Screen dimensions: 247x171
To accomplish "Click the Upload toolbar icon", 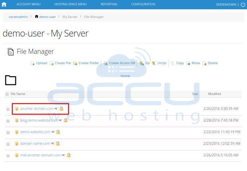I will pos(33,63).
